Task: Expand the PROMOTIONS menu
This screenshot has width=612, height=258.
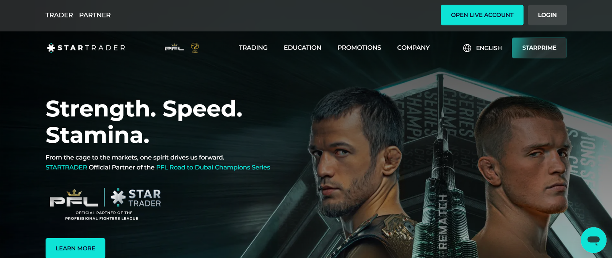Action: [x=359, y=48]
